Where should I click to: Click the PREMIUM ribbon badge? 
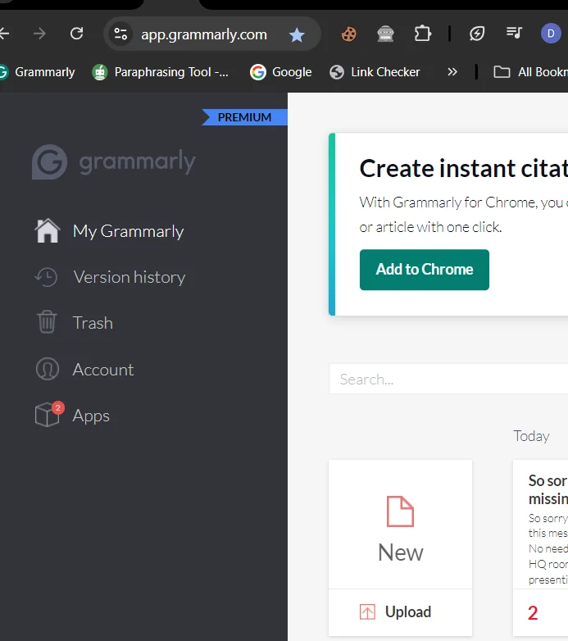pyautogui.click(x=244, y=117)
